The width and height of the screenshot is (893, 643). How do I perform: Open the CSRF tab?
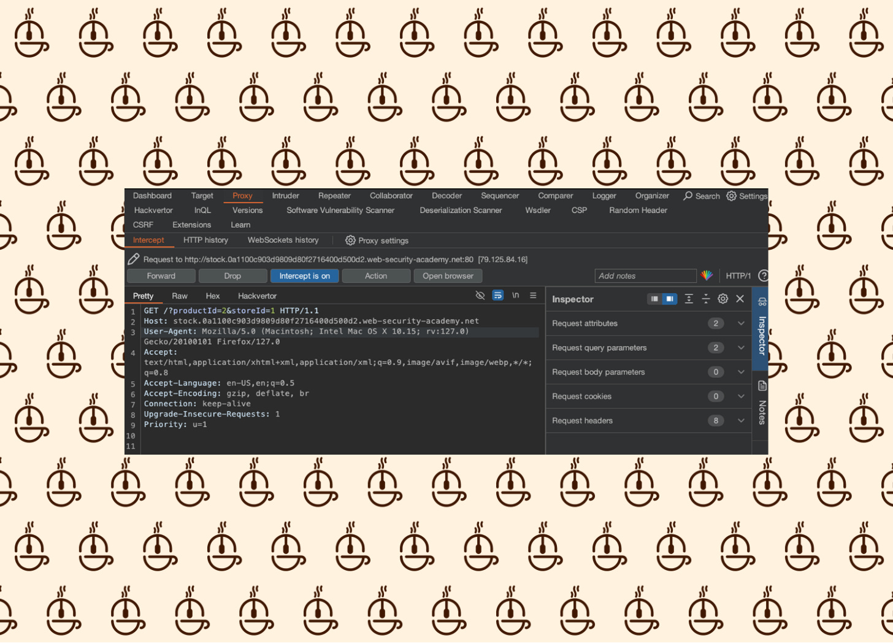(x=143, y=225)
